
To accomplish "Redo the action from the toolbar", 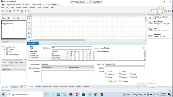I will coord(18,11).
